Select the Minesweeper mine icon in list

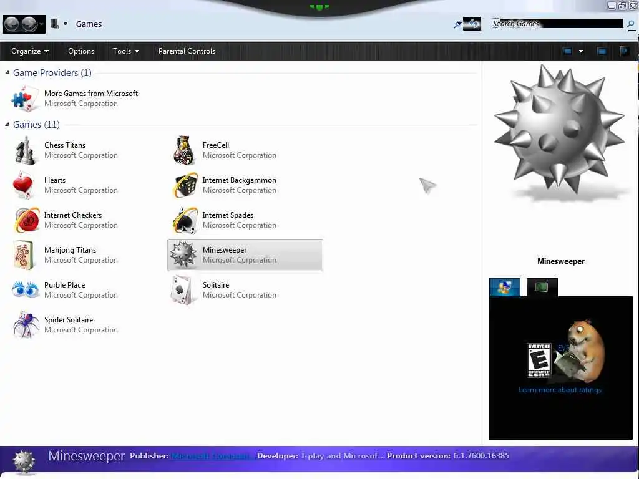click(183, 254)
